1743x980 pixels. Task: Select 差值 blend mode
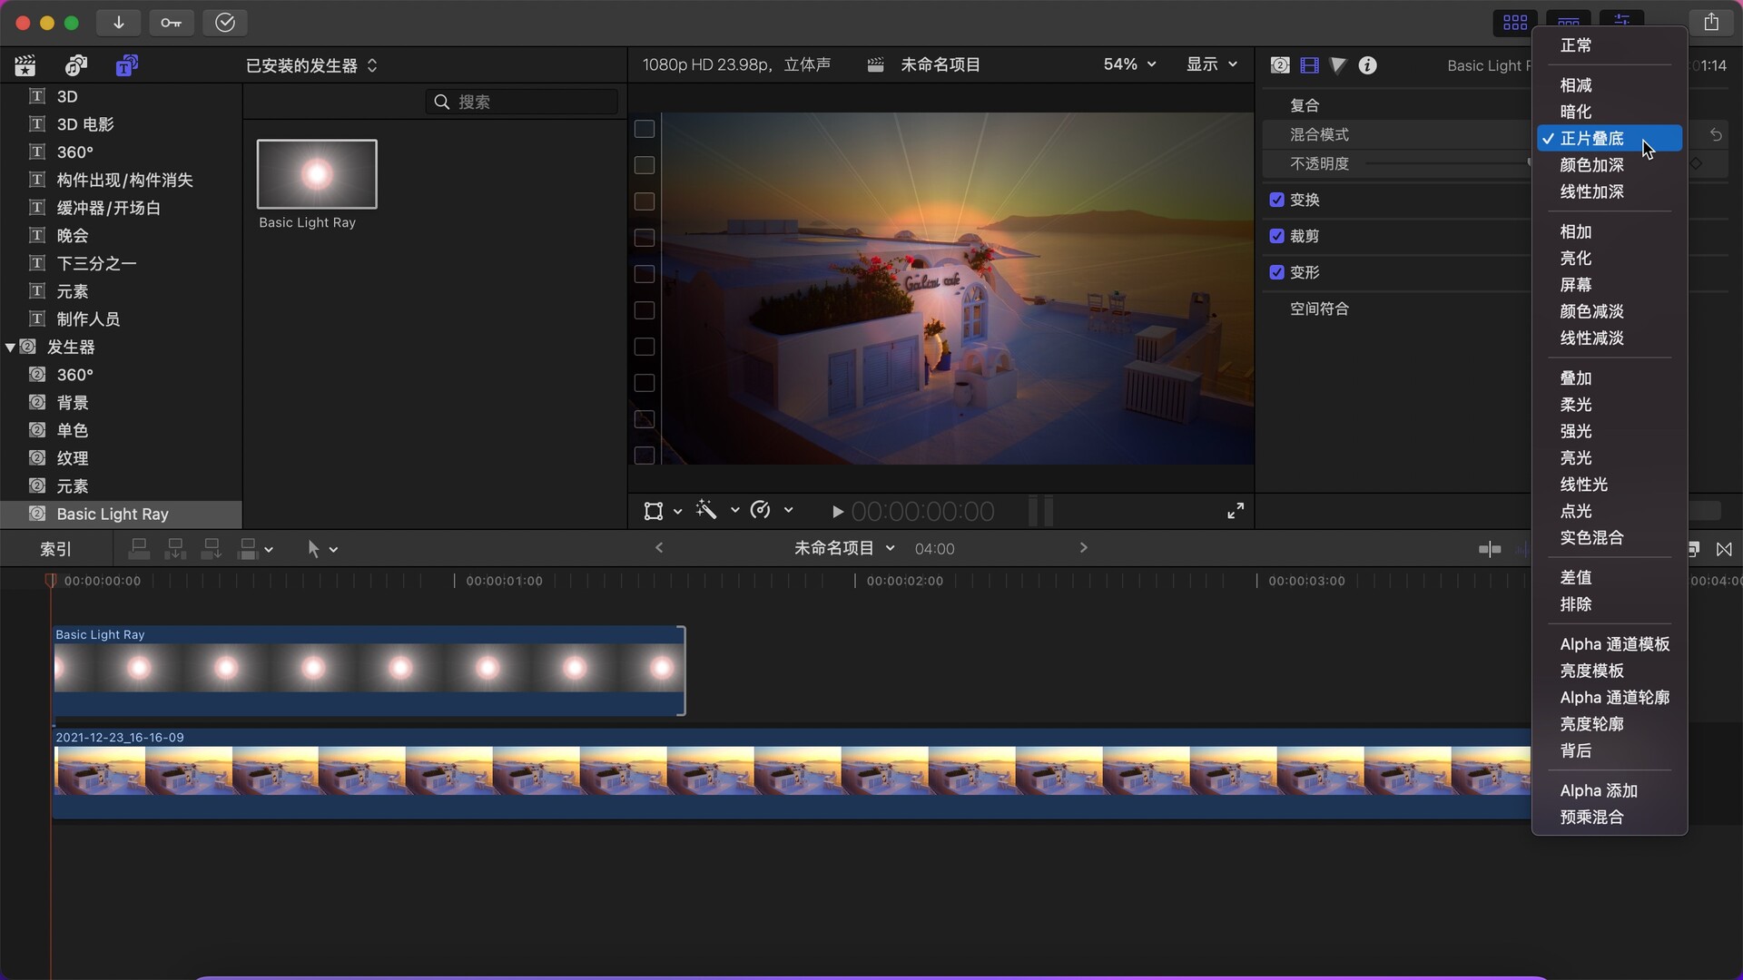coord(1609,578)
